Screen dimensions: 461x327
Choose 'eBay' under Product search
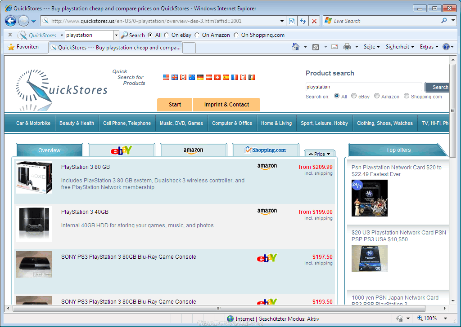click(354, 96)
